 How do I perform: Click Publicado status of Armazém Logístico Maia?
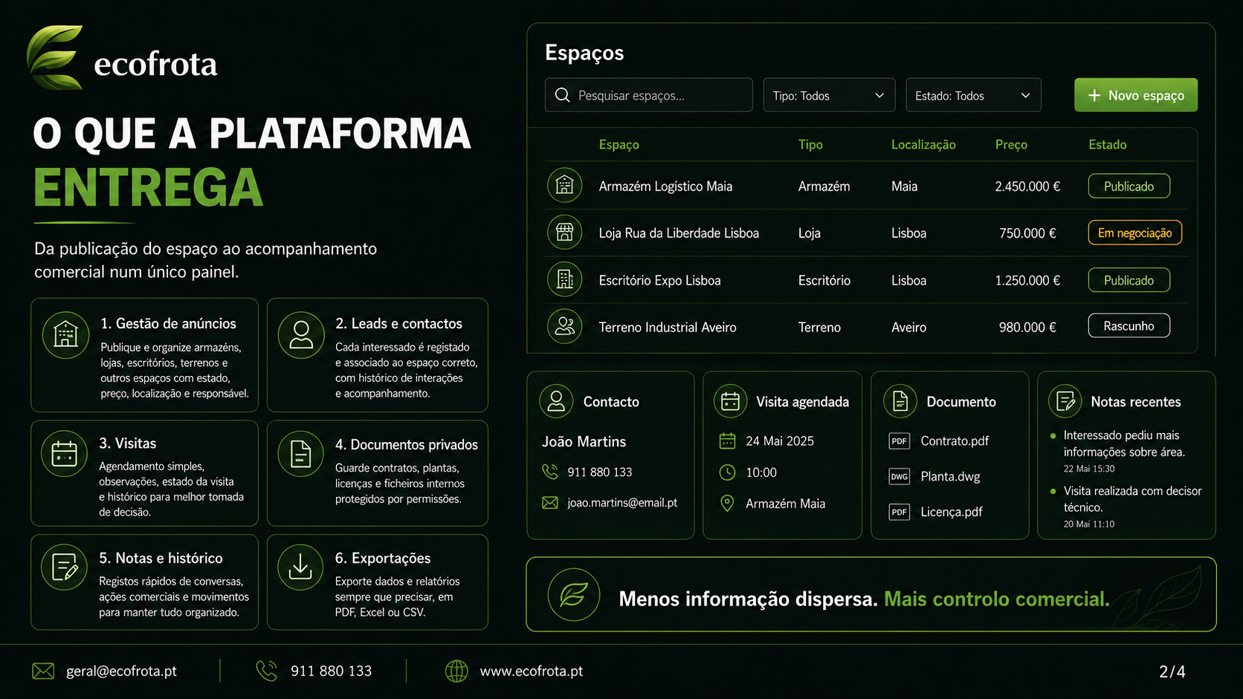1129,186
